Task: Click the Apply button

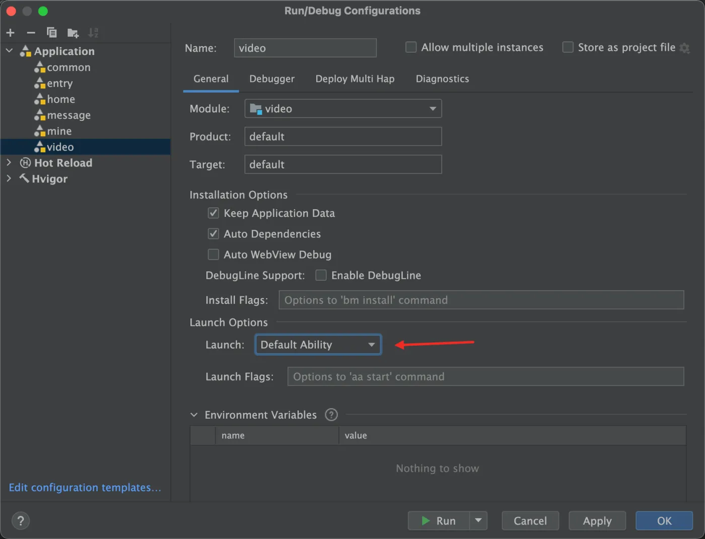Action: (x=597, y=521)
